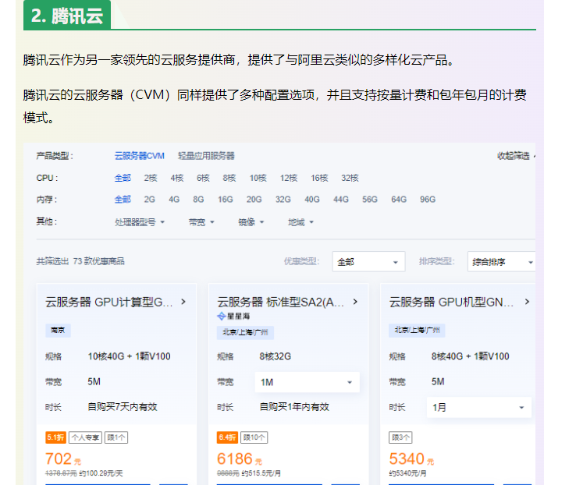Filter memory by 32G
Viewport: 576px width, 485px height.
tap(283, 199)
